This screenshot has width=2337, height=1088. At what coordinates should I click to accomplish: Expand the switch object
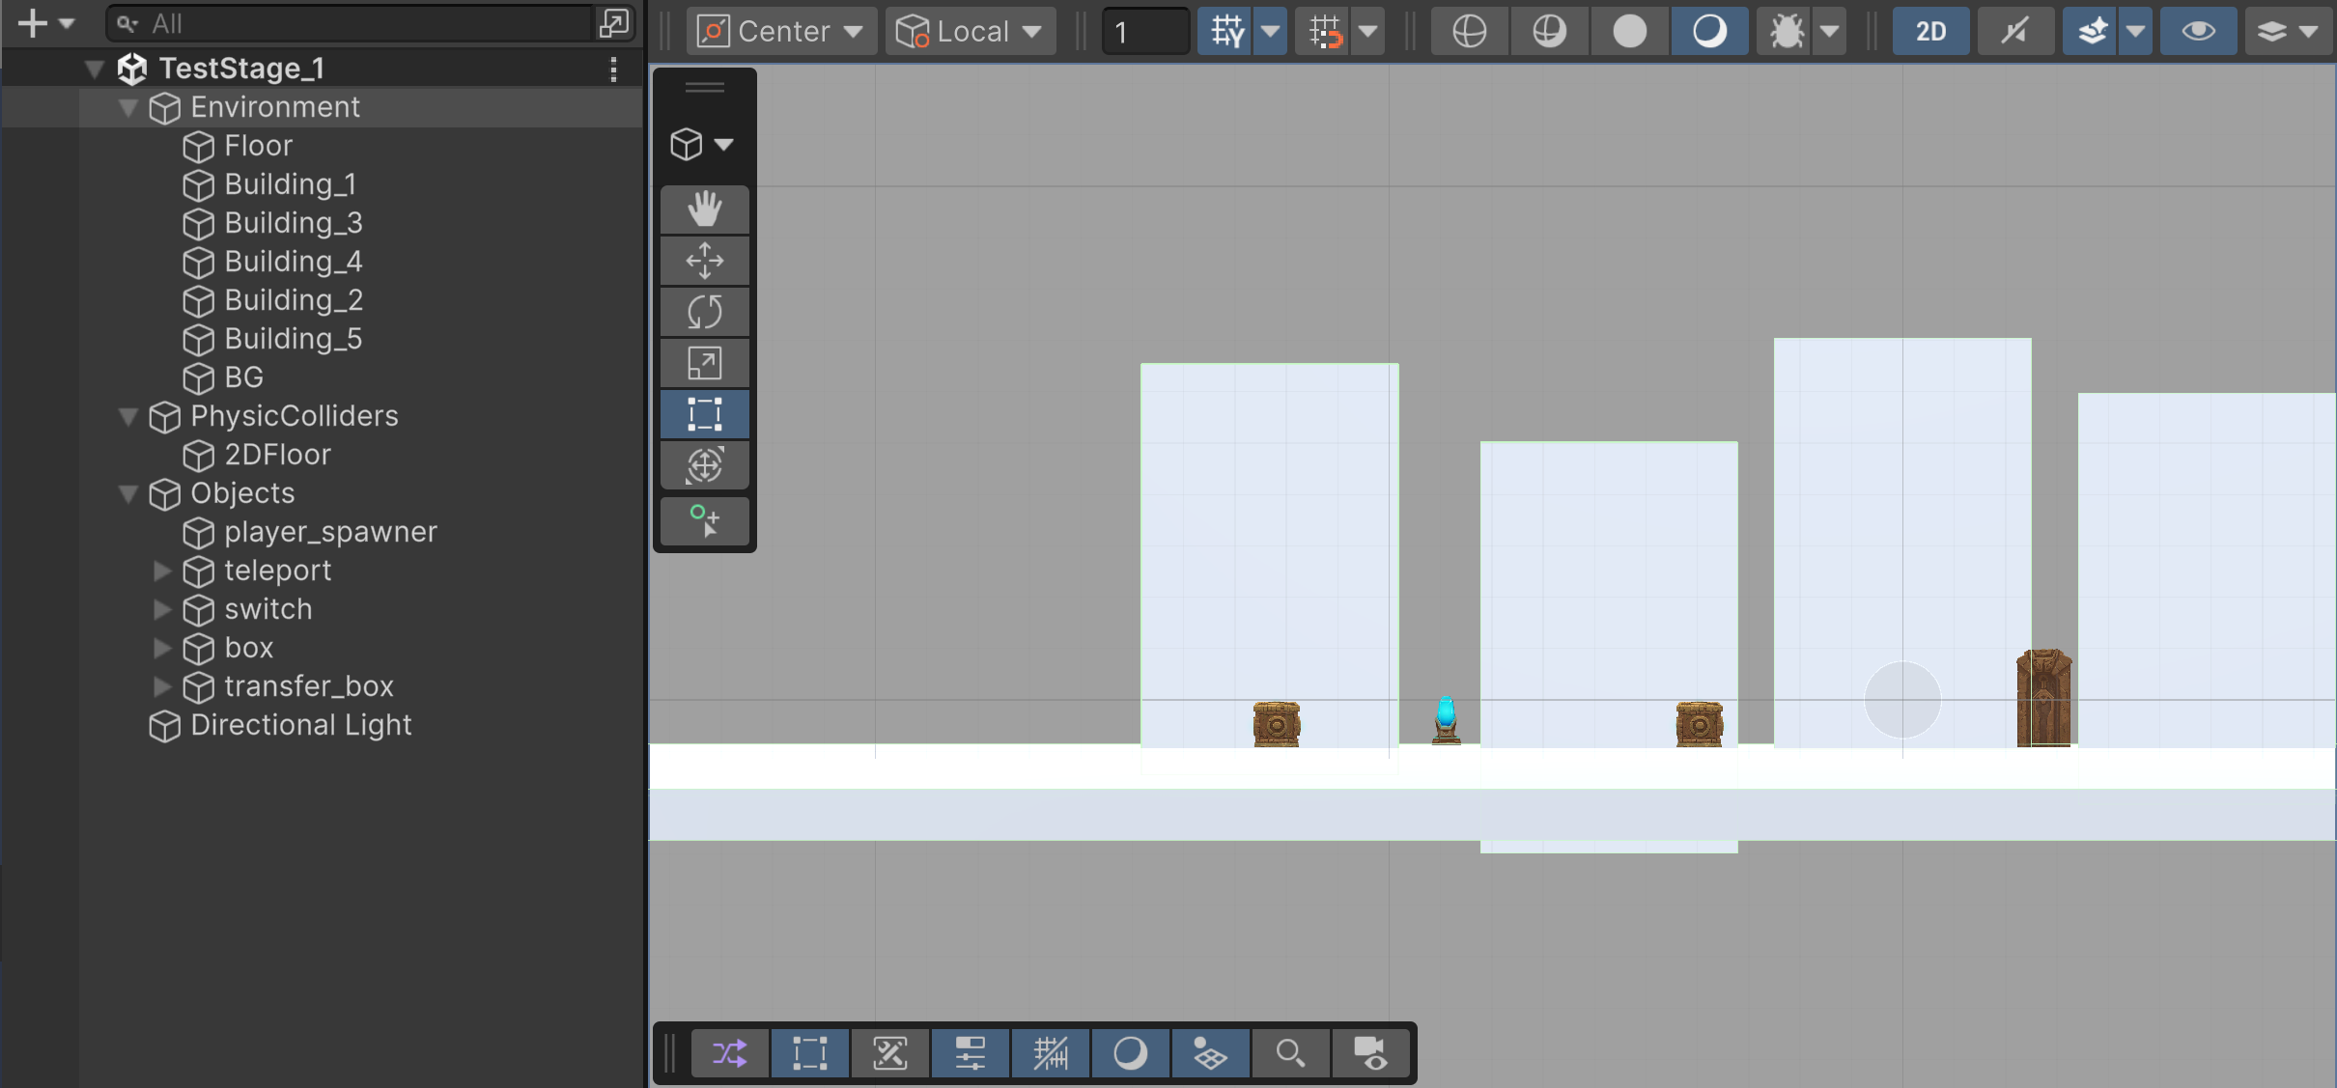point(162,609)
